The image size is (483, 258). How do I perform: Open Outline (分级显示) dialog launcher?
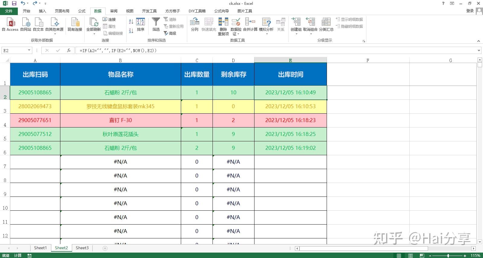[364, 41]
